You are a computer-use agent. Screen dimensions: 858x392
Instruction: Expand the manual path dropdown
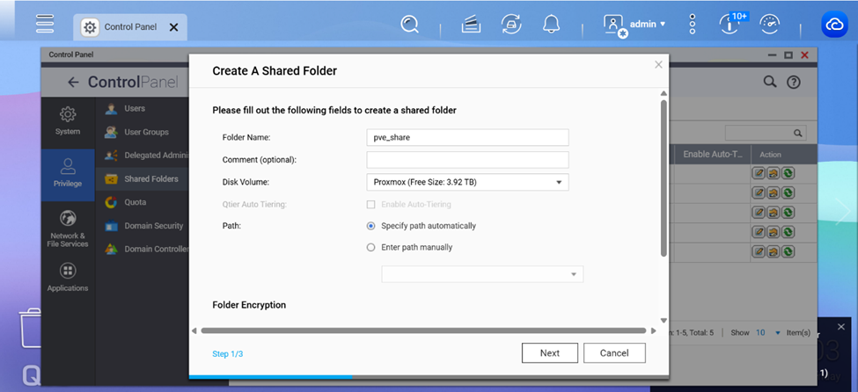coord(573,275)
